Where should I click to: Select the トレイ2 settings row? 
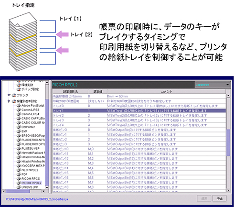pos(139,115)
